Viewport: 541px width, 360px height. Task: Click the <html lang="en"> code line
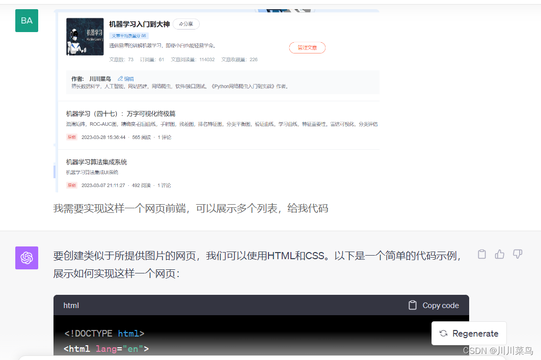[106, 349]
